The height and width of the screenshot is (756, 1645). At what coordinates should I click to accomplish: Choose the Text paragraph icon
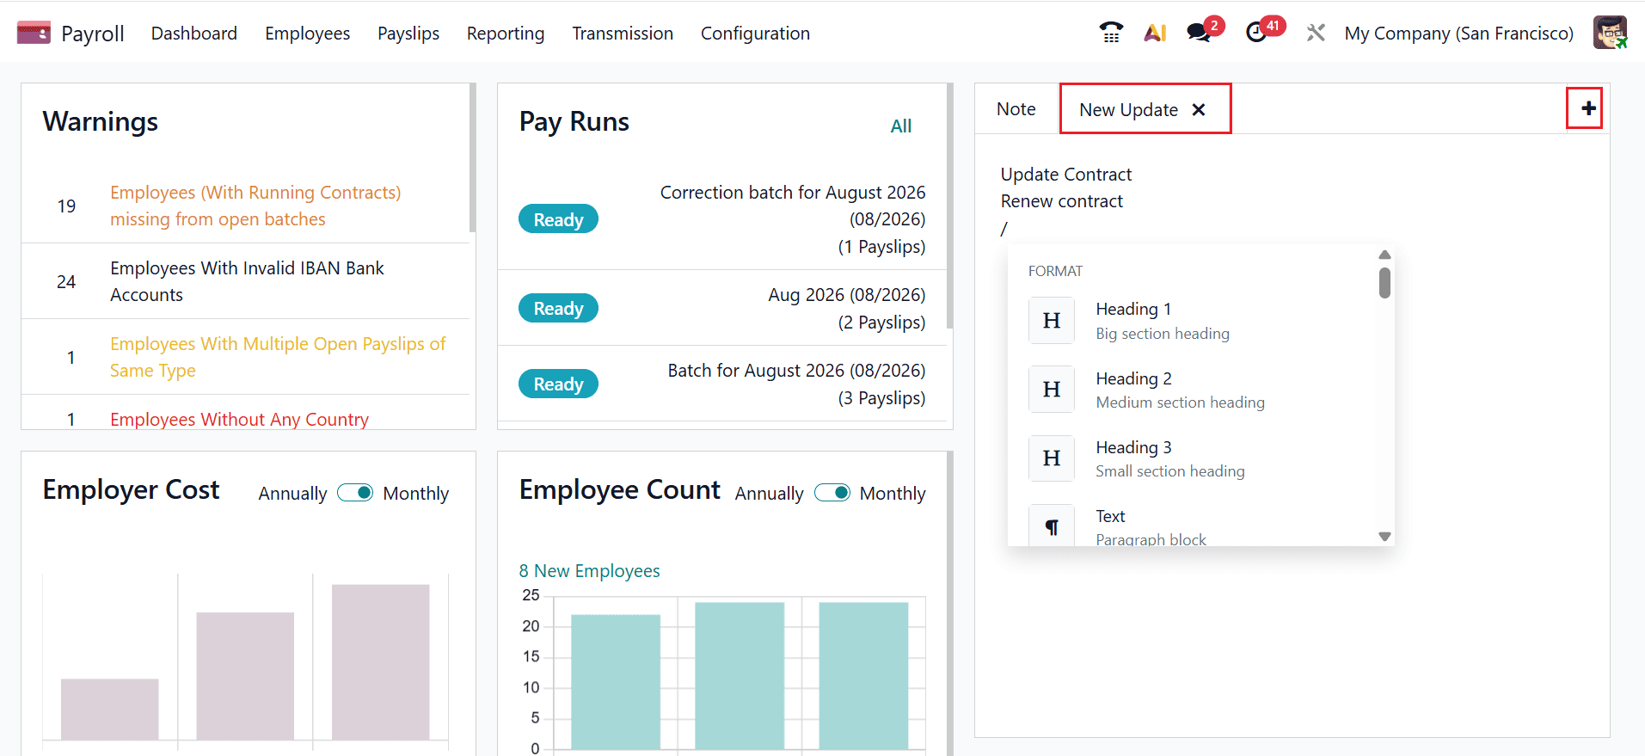click(x=1052, y=526)
